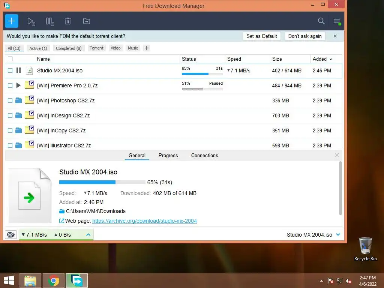The width and height of the screenshot is (384, 288).
Task: Click the Photoshop CS2.7z archive icon
Action: pos(29,100)
